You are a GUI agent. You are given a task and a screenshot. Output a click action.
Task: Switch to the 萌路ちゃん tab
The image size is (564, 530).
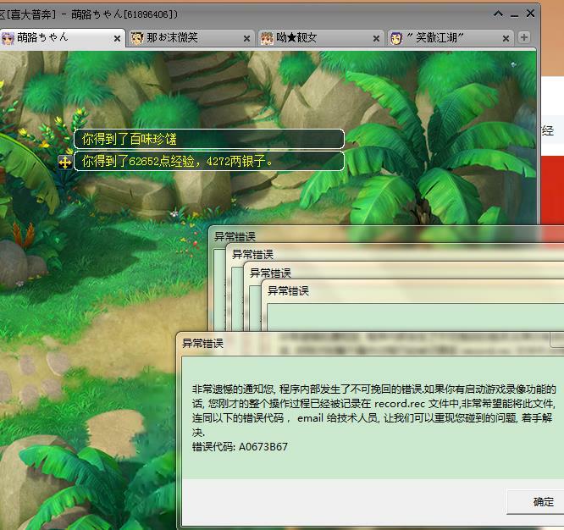pos(61,38)
